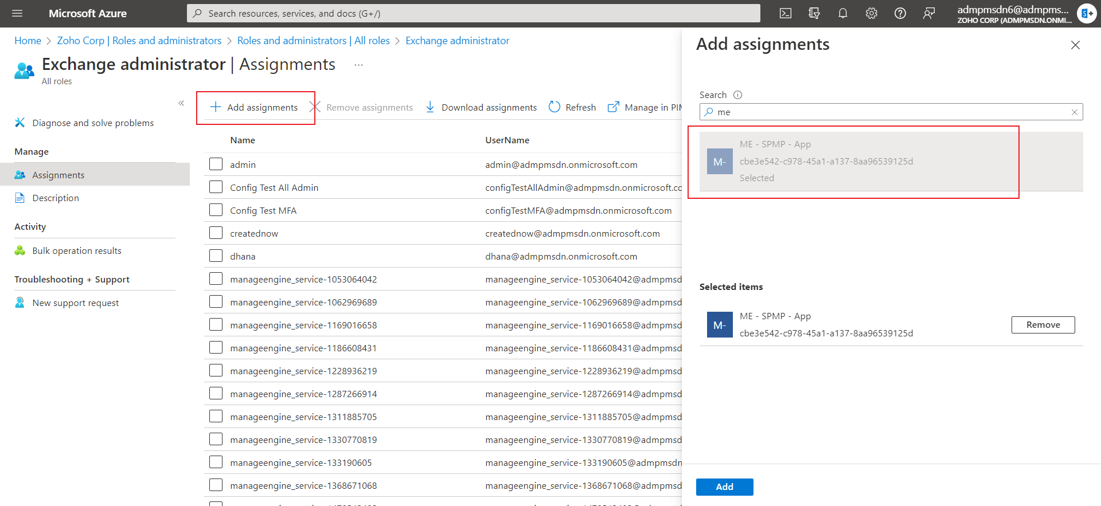The image size is (1101, 506).
Task: Click the Description document icon
Action: (20, 198)
